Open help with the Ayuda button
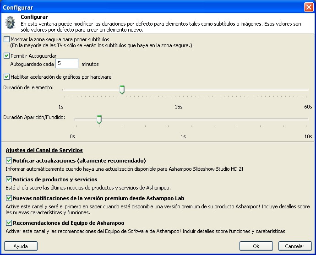Viewport: 316px width, 255px height. click(21, 246)
